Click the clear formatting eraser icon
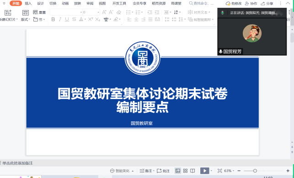Viewport: 294px width, 178px height. click(119, 12)
